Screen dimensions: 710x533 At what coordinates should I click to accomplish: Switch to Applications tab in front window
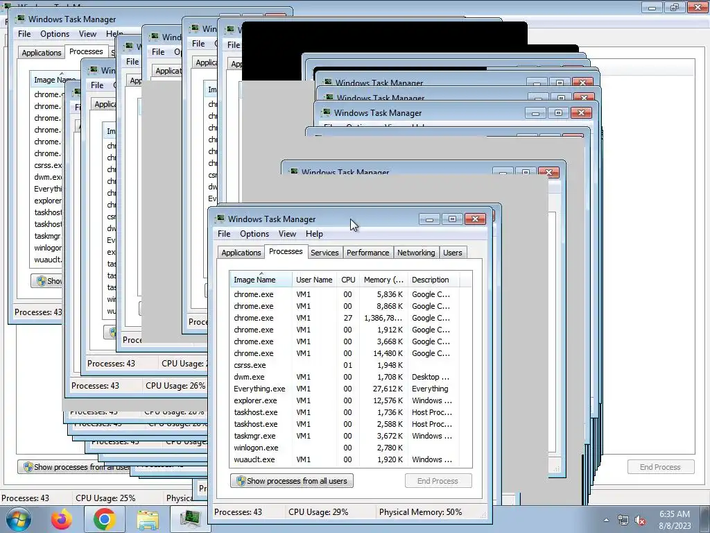click(x=241, y=253)
